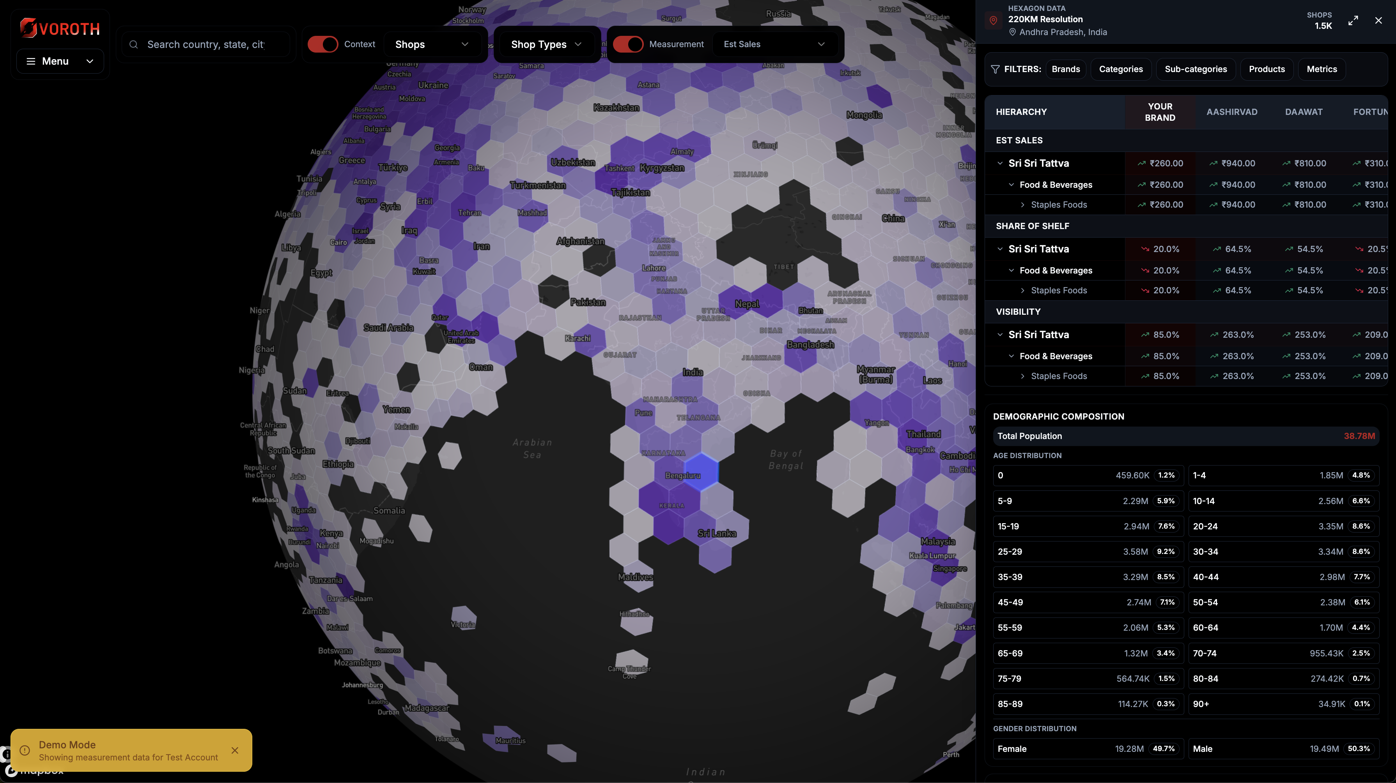1396x783 pixels.
Task: Select the Metrics filter tab
Action: click(x=1322, y=69)
